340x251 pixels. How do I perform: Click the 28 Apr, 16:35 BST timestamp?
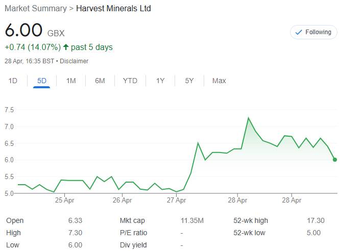(x=29, y=61)
